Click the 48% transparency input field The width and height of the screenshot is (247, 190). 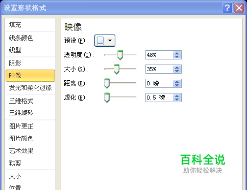(x=159, y=55)
